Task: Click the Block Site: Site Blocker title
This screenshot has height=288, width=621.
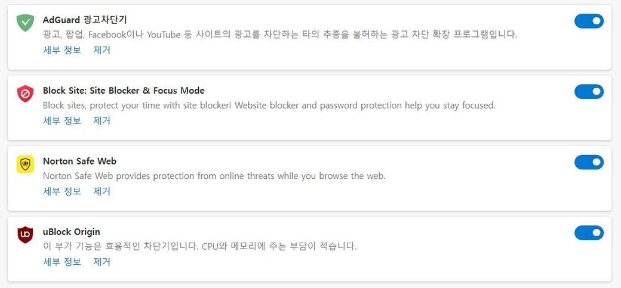Action: [x=124, y=91]
